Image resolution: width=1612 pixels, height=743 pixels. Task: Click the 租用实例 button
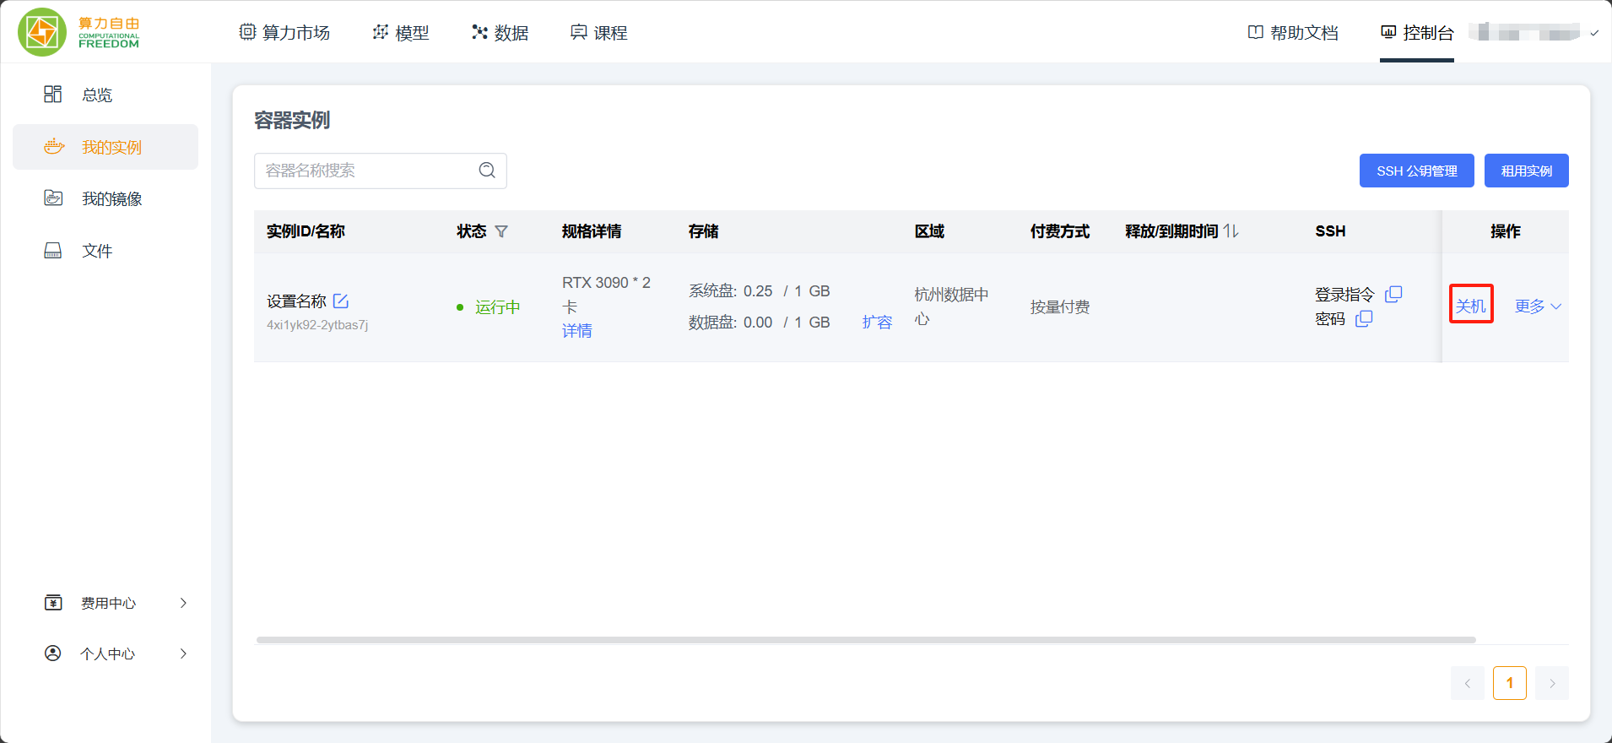(1526, 171)
